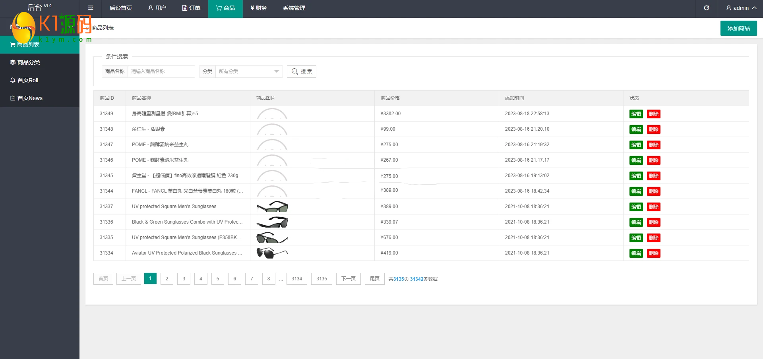Click the 商品名称 search input field
763x359 pixels.
pos(161,71)
